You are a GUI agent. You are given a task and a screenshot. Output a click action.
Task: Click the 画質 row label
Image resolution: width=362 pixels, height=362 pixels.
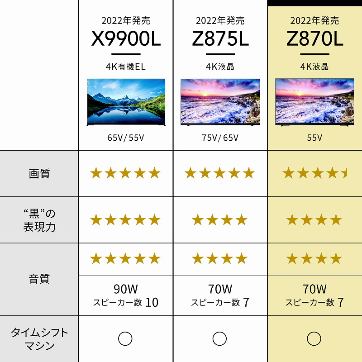39,173
